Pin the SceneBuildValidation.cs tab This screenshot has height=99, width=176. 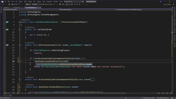(39, 8)
